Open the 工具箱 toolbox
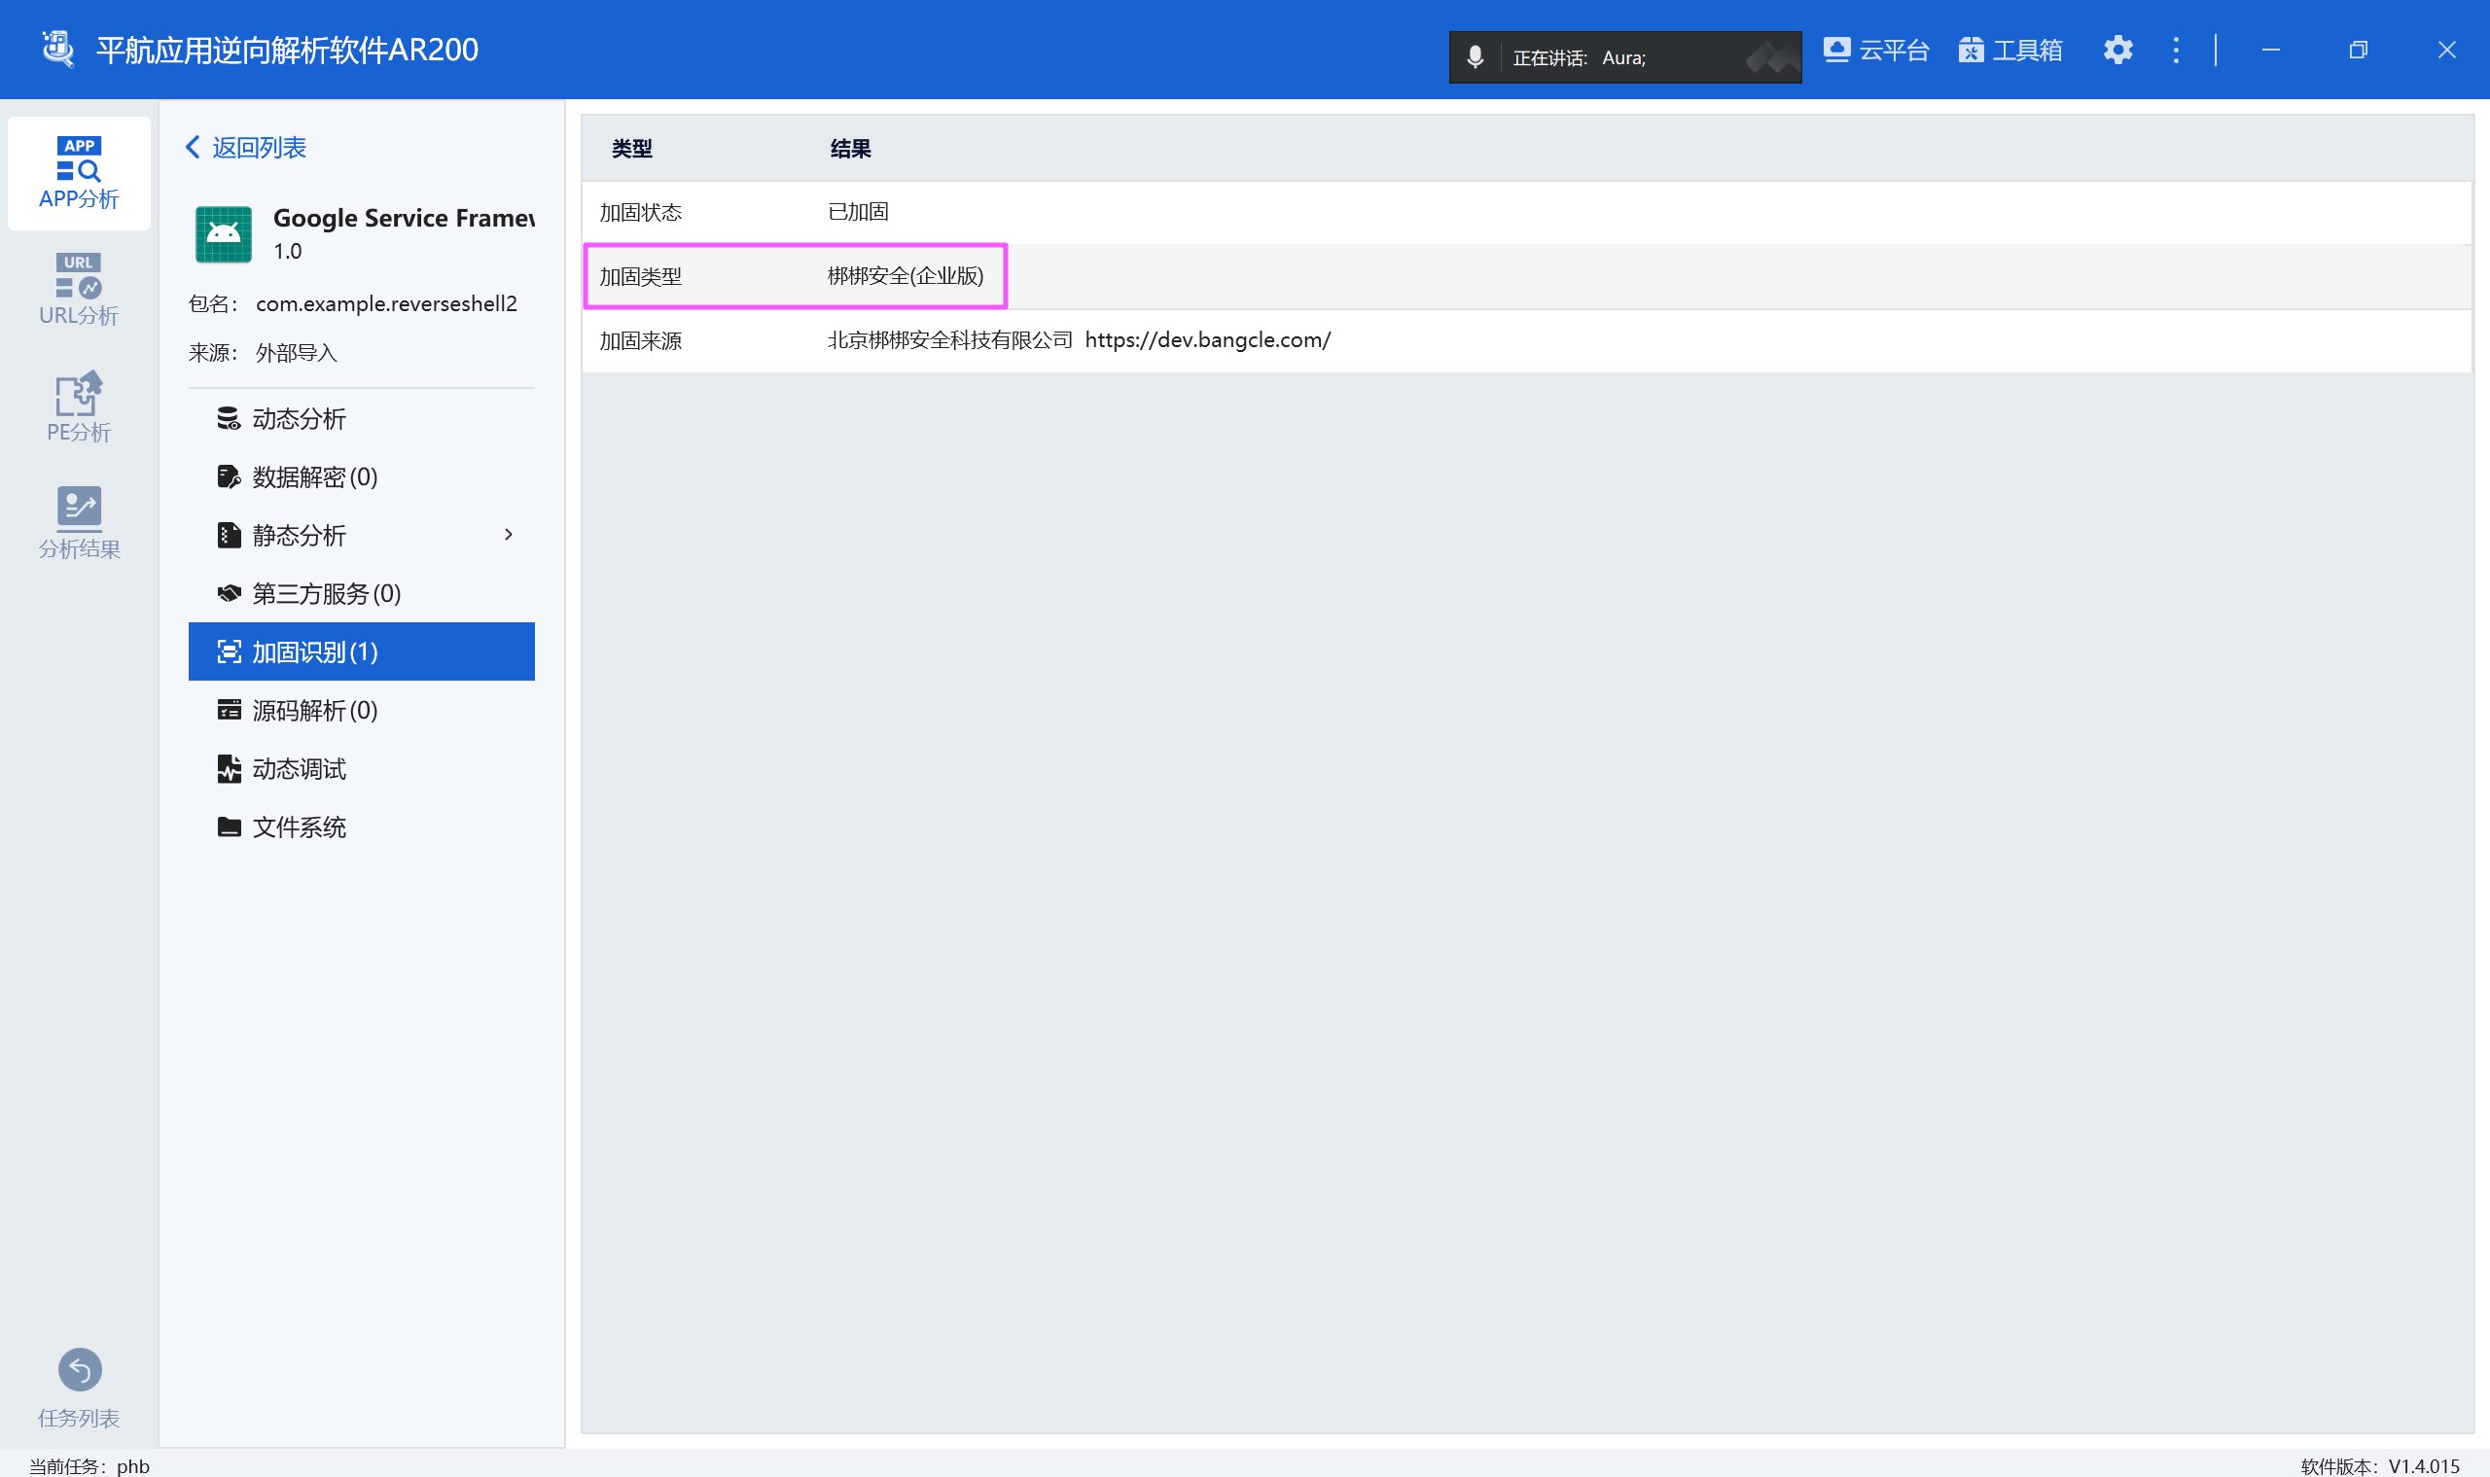The height and width of the screenshot is (1477, 2490). (x=2010, y=50)
